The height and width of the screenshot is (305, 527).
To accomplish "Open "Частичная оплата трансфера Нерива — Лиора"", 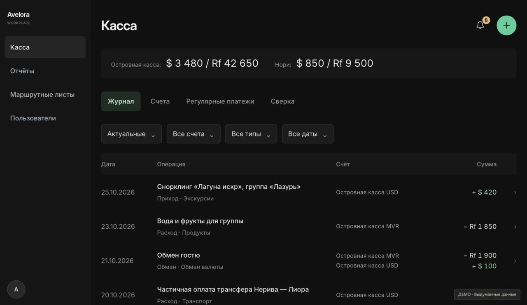I will 233,289.
